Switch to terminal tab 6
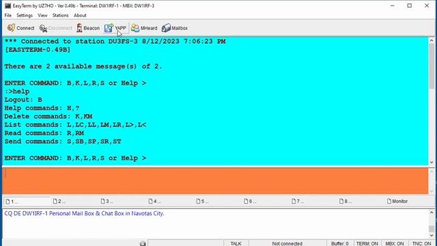Image resolution: width=437 pixels, height=246 pixels. 250,202
